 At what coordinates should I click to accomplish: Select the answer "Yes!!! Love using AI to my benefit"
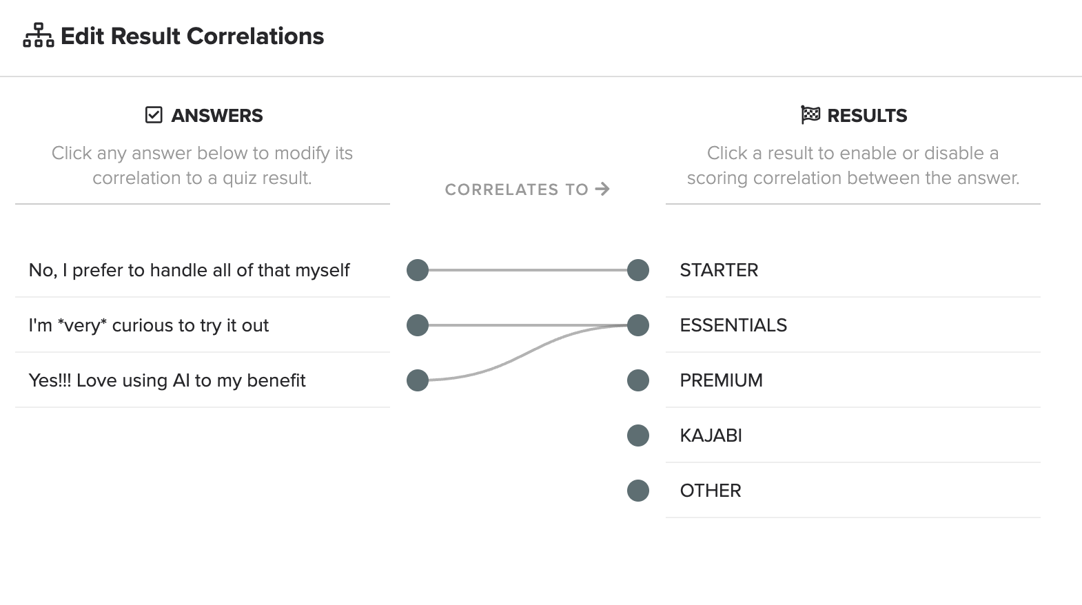tap(167, 380)
